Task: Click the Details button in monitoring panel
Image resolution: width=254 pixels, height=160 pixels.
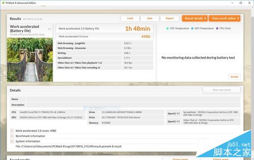Action: tap(234, 77)
